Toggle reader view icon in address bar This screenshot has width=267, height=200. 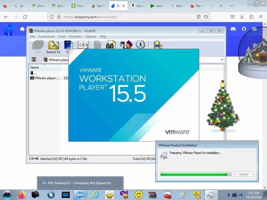point(198,17)
